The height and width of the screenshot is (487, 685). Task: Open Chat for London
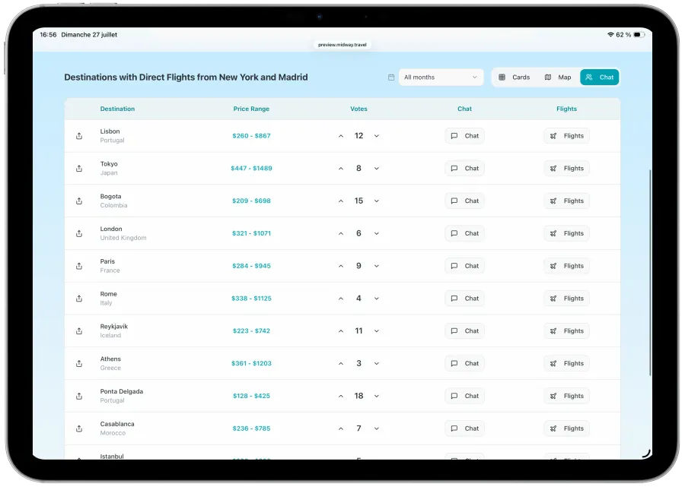pyautogui.click(x=464, y=233)
